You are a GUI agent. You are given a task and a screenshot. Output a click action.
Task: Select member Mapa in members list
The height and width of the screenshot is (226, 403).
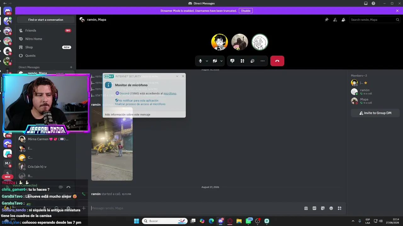pos(375,101)
